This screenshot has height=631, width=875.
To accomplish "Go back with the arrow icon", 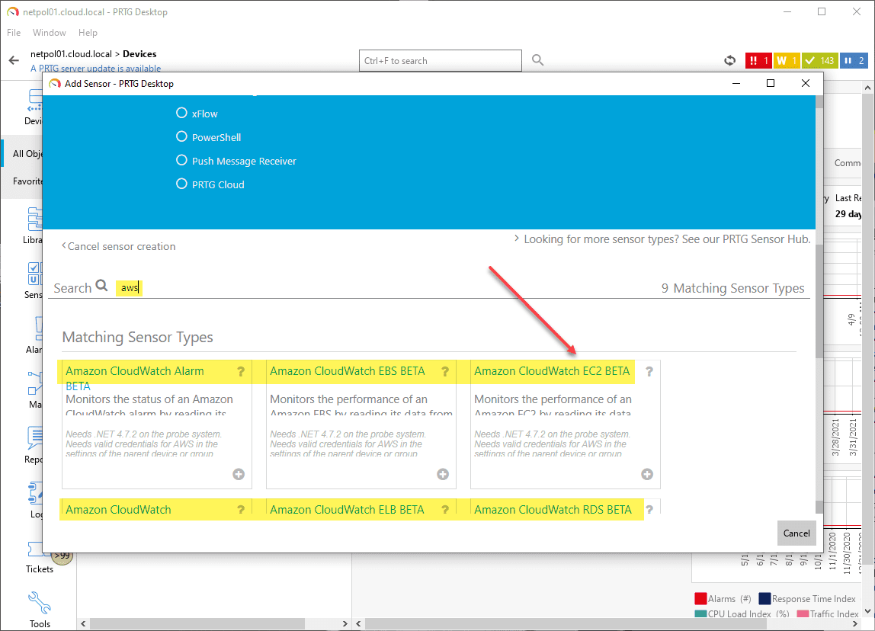I will 14,60.
